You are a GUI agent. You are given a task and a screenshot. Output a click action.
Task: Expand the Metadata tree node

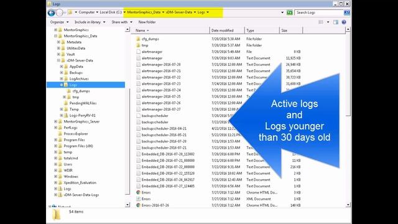58,42
